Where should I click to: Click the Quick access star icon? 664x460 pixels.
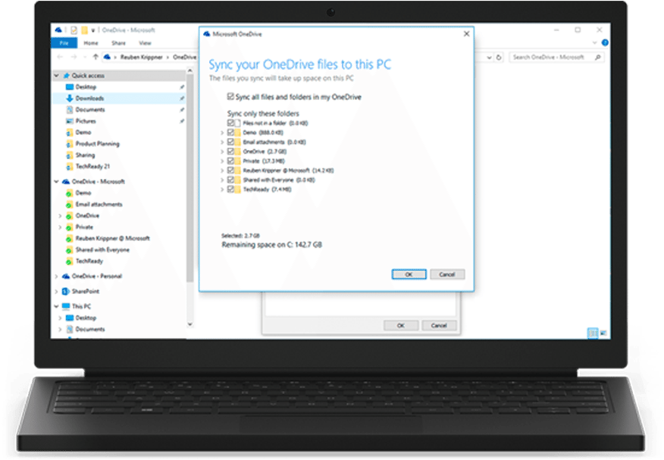pos(66,76)
